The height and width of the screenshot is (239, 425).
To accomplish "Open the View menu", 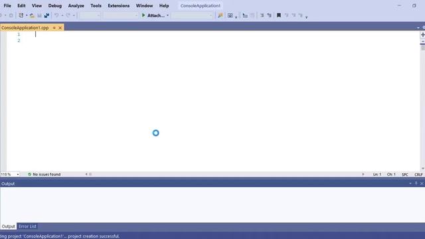I will [37, 6].
